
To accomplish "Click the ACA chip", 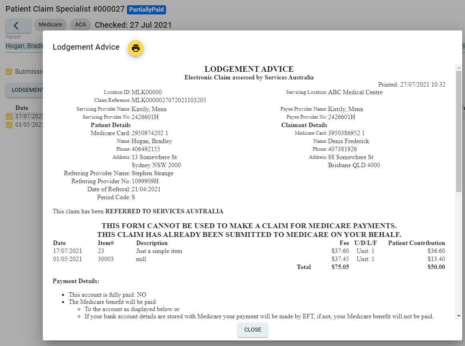I will [80, 24].
